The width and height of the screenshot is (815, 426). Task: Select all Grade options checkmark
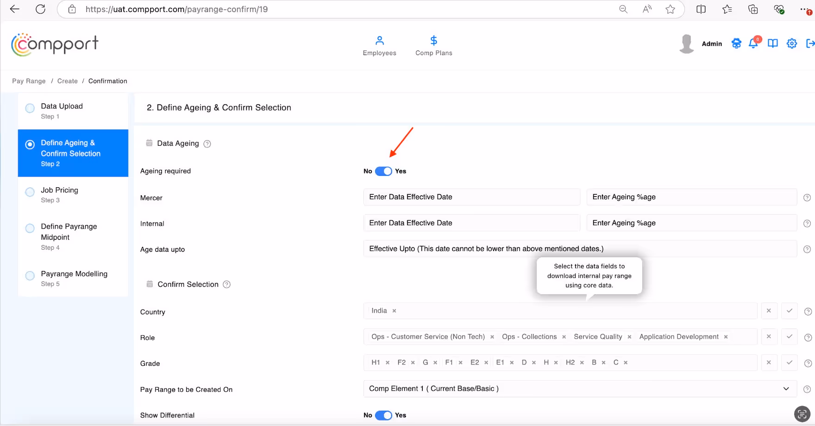coord(790,363)
